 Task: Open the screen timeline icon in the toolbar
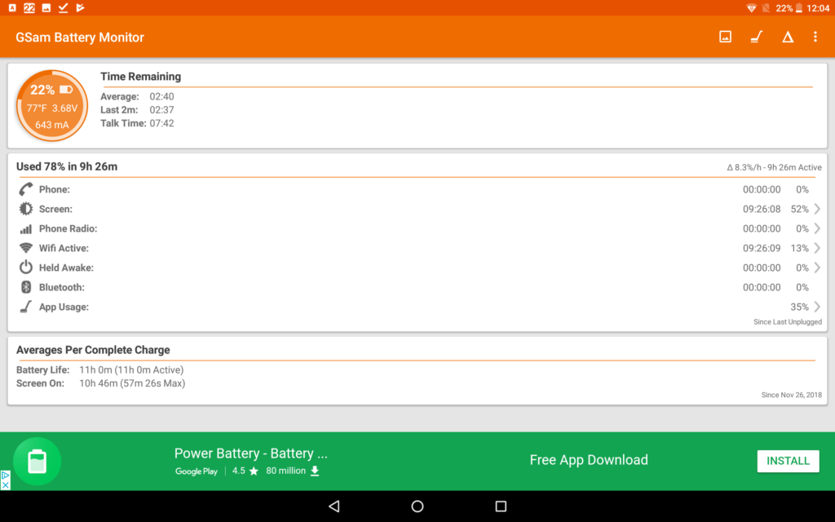[x=724, y=37]
